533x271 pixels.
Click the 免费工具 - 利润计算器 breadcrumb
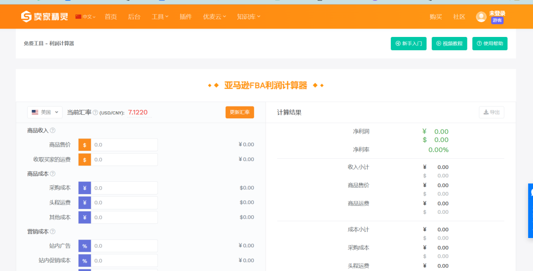(x=49, y=43)
